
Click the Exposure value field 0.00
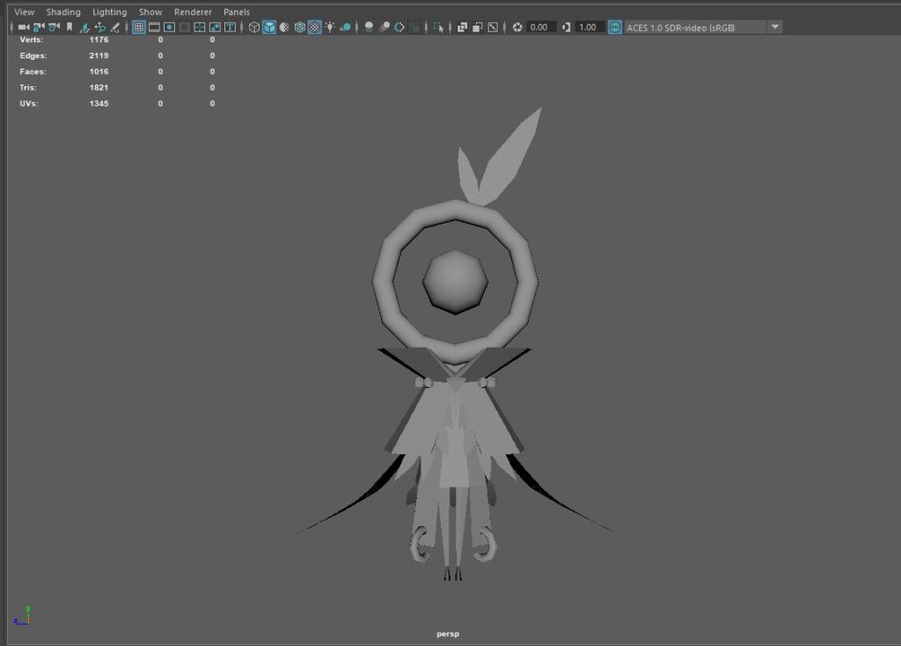coord(541,27)
